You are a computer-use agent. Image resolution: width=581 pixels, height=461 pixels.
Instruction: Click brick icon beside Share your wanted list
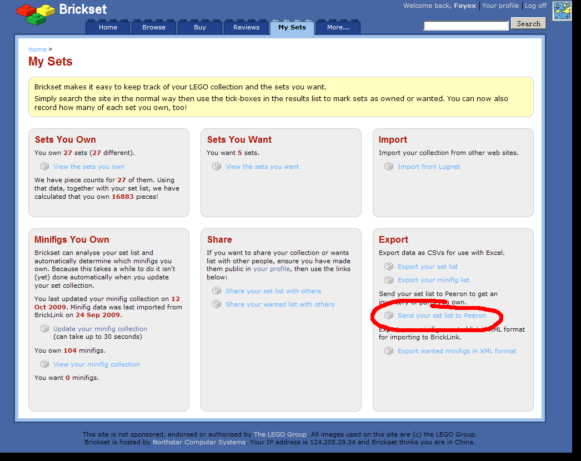point(217,304)
